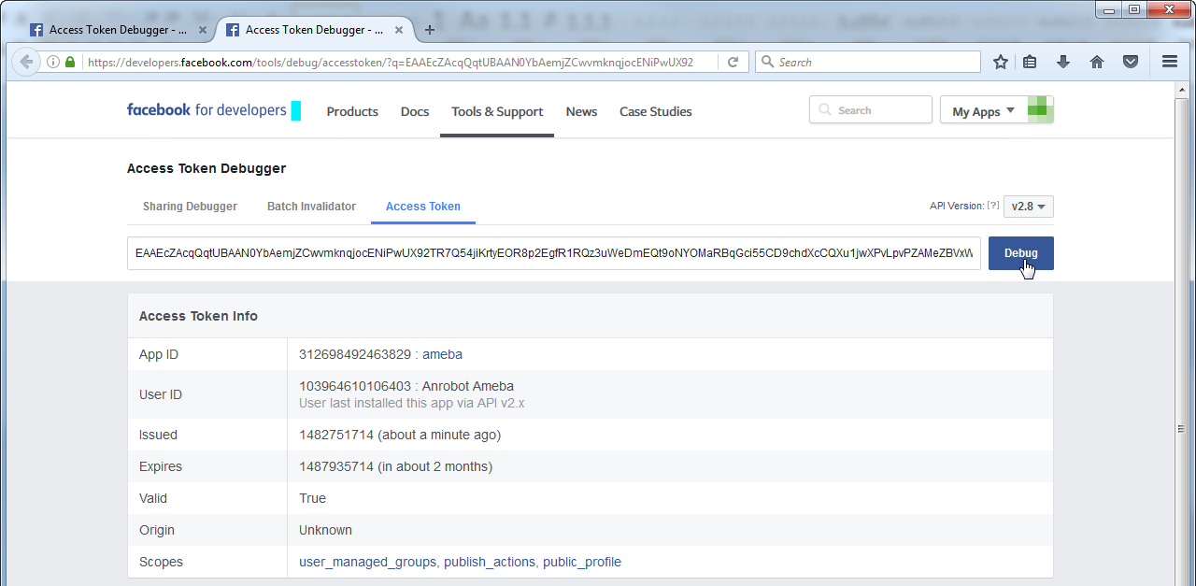Close the first Access Token Debugger tab

click(202, 30)
